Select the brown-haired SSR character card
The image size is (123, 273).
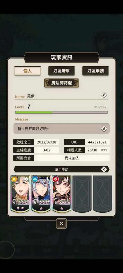[61, 194]
